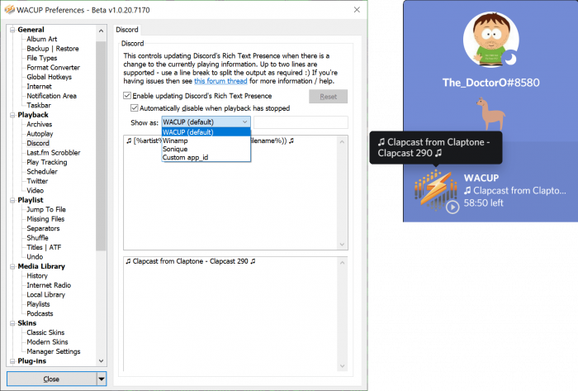Image resolution: width=578 pixels, height=391 pixels.
Task: Close the WACUP Preferences window
Action: click(x=357, y=10)
